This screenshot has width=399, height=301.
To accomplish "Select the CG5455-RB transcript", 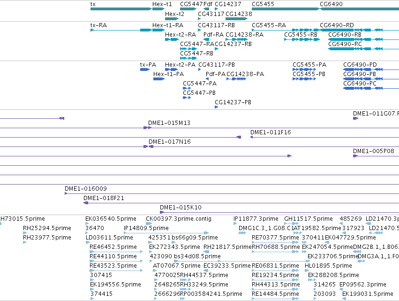I will point(302,39).
